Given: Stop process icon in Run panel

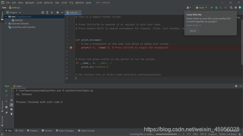Looking at the screenshot, I should (6, 101).
